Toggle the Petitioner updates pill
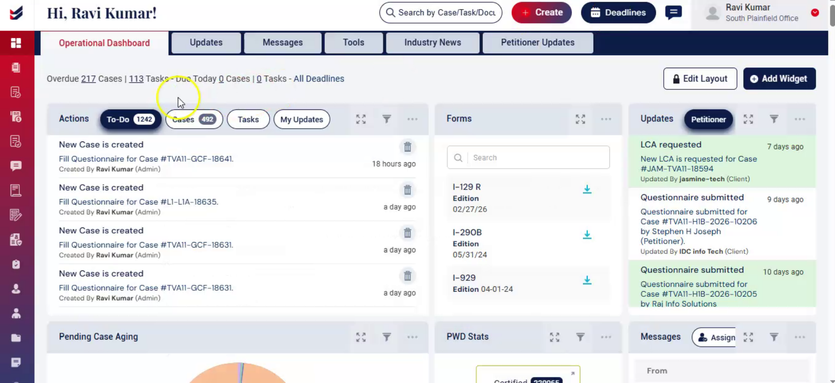 pos(708,120)
